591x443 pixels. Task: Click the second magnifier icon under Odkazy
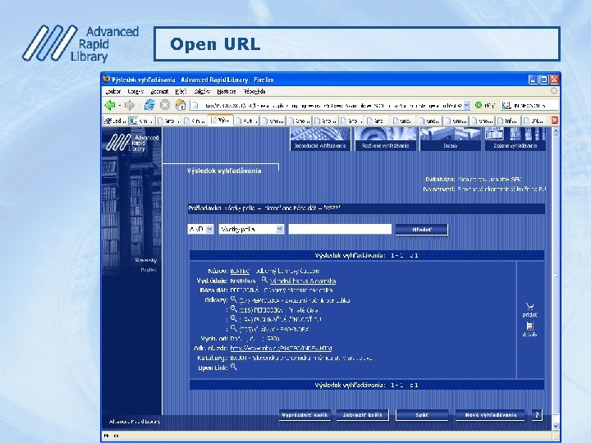click(233, 309)
